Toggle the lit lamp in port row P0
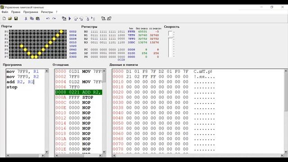288x162 pixels. tap(61, 31)
